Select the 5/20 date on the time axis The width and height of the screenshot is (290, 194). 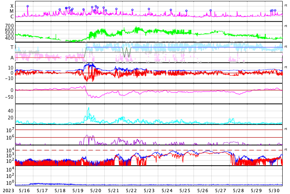(96, 190)
